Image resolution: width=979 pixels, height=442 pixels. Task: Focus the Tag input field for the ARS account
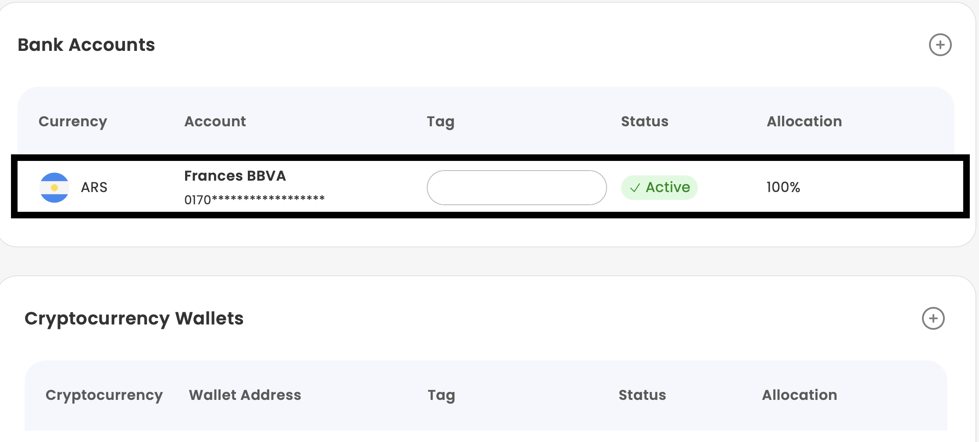[516, 188]
